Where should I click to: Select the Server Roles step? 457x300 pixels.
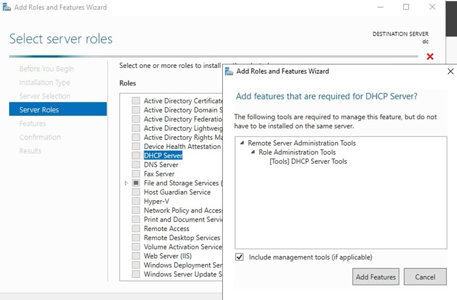coord(58,109)
